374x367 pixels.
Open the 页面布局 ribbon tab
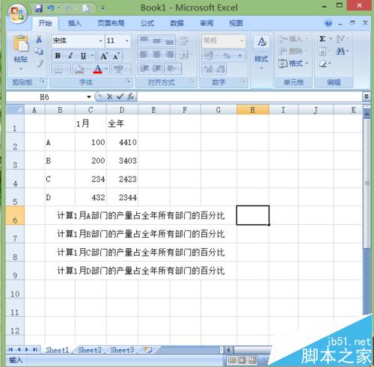tap(111, 23)
